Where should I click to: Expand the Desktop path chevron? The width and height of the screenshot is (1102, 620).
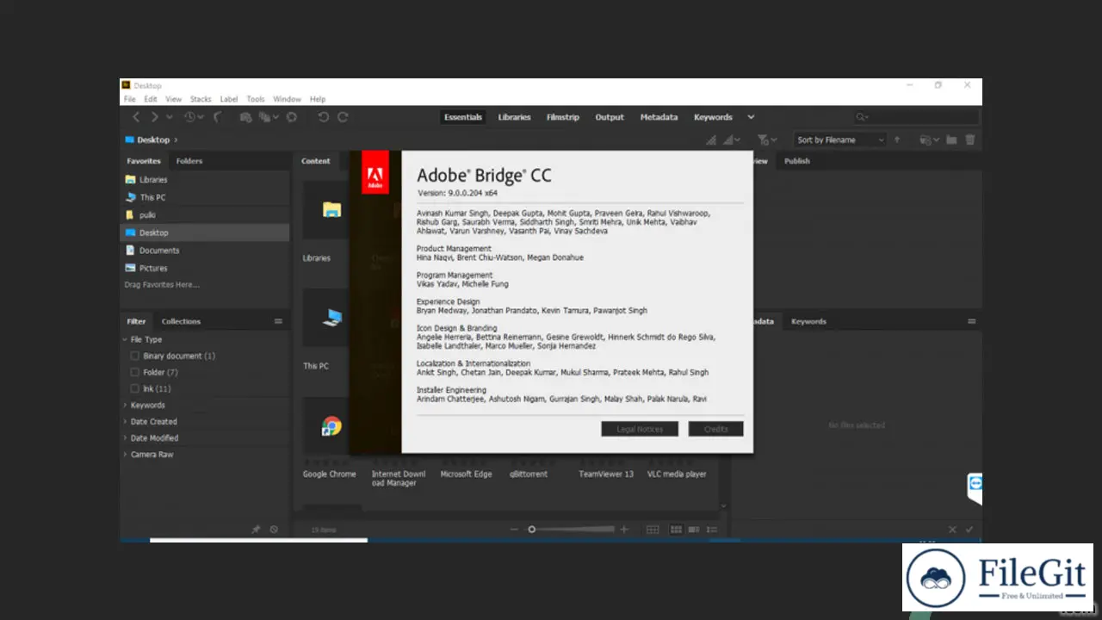pyautogui.click(x=176, y=139)
